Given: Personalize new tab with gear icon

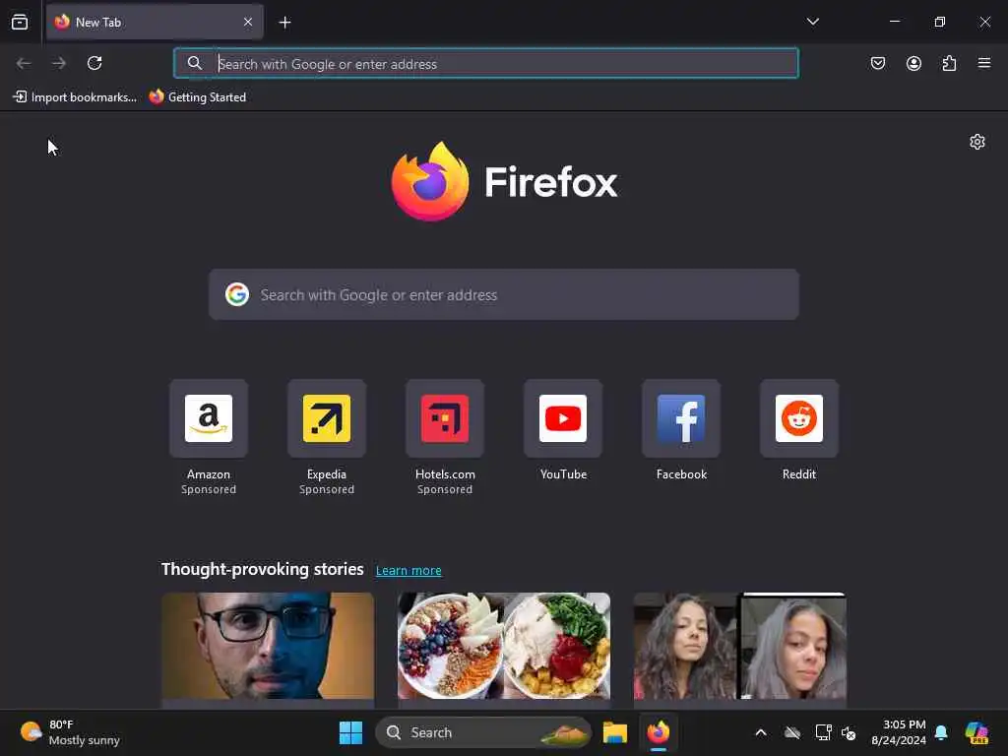Looking at the screenshot, I should click(977, 142).
